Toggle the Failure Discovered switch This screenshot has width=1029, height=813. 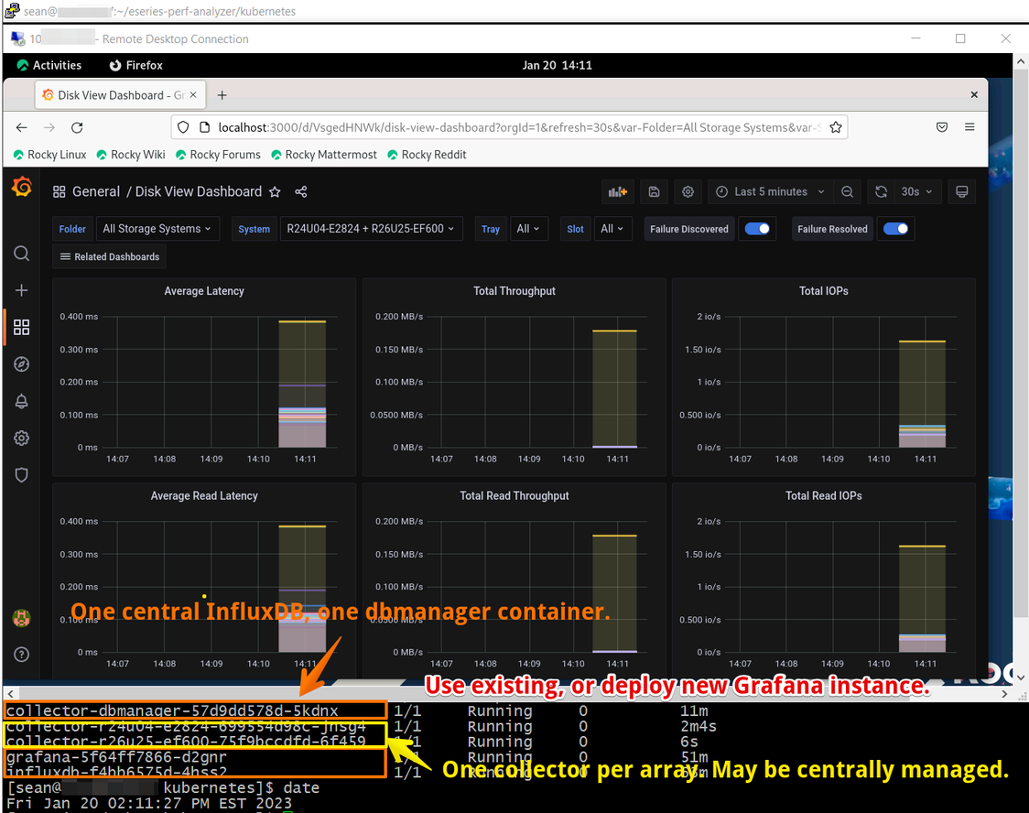[x=757, y=228]
